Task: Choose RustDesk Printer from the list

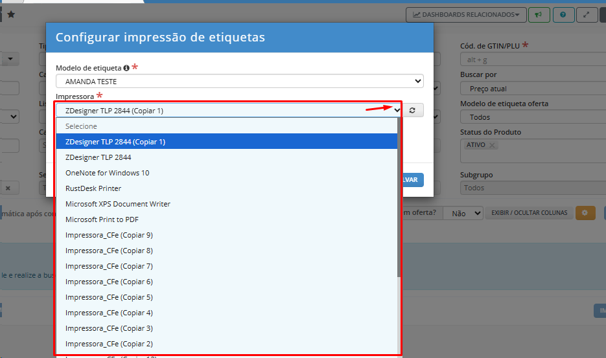Action: click(x=93, y=188)
